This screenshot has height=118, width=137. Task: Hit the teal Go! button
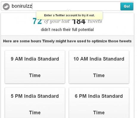click(127, 6)
